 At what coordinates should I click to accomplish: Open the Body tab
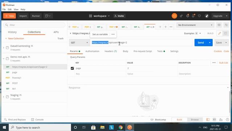(125, 51)
